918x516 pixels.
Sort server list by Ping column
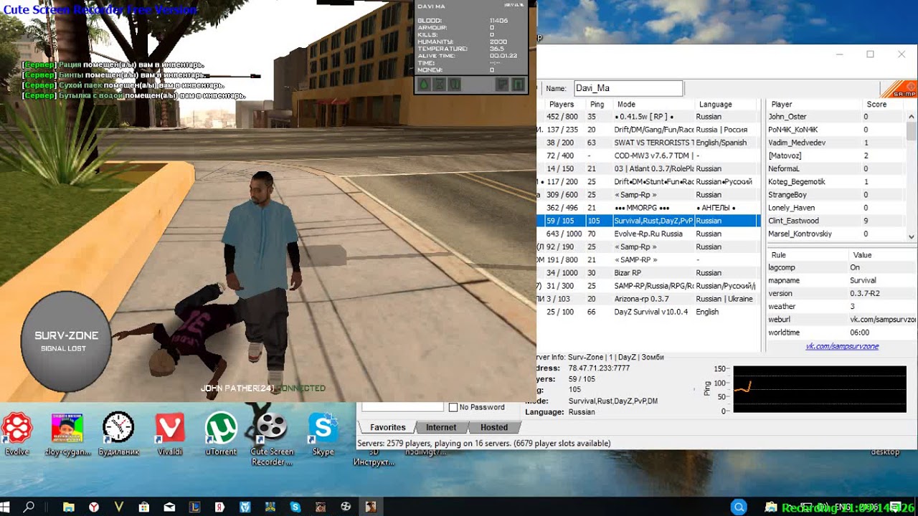[598, 104]
